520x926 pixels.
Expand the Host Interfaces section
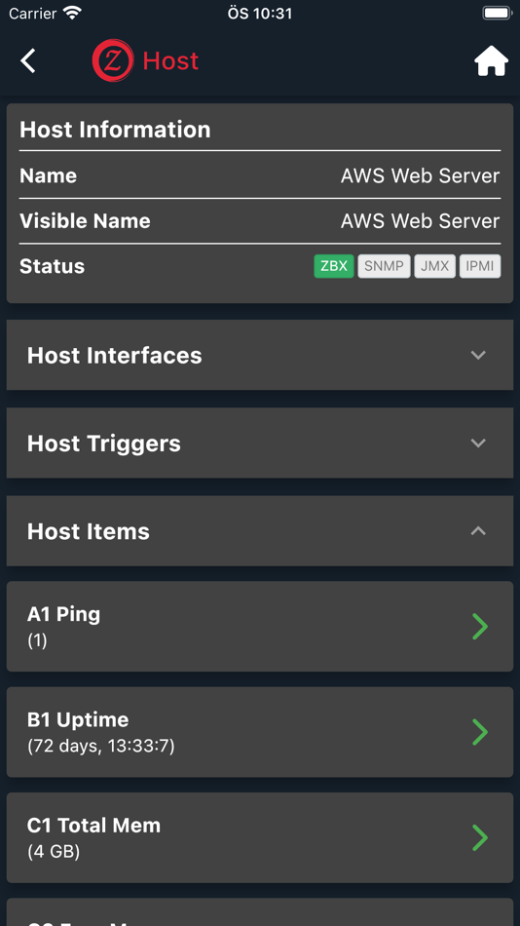(260, 355)
